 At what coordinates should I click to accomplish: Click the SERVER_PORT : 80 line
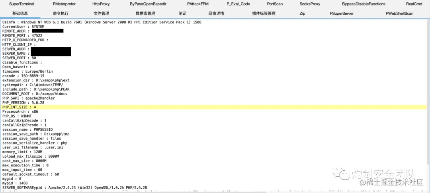pyautogui.click(x=19, y=58)
